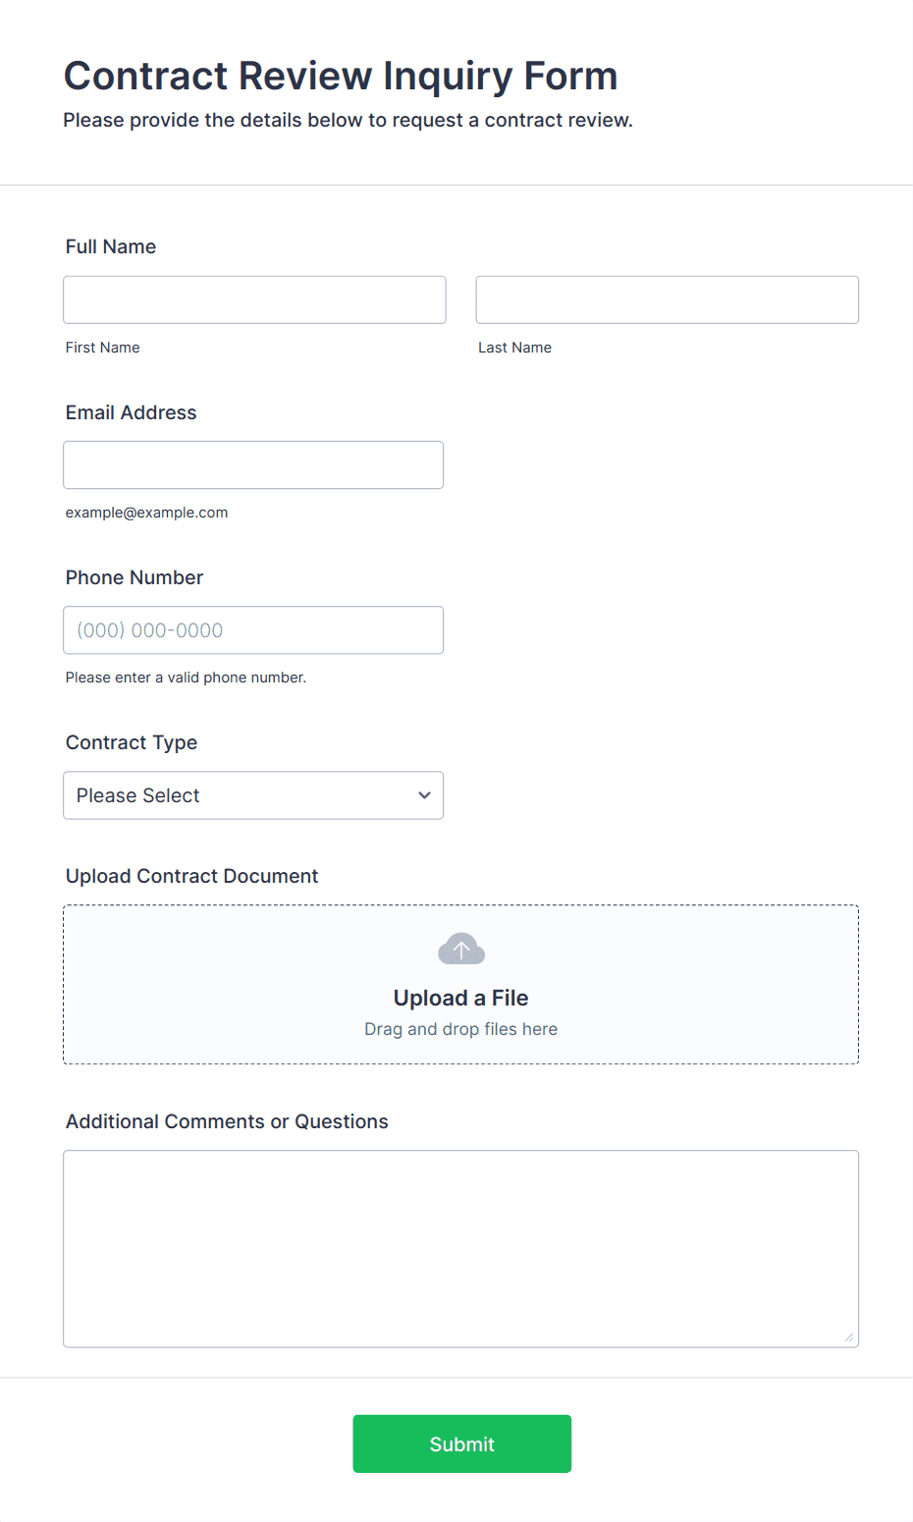Click into the Last Name text box
913x1522 pixels.
pos(667,299)
